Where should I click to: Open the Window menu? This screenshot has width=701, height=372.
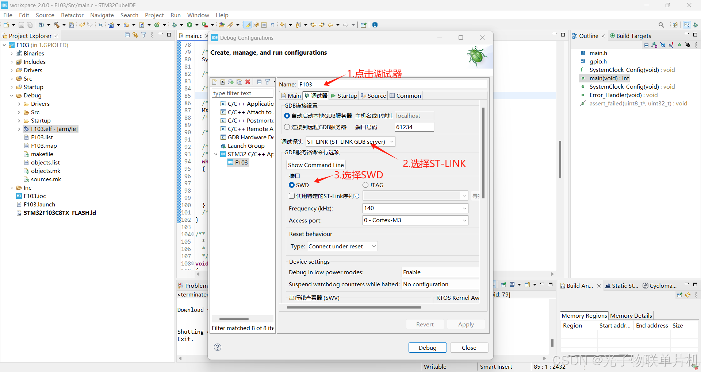point(198,15)
